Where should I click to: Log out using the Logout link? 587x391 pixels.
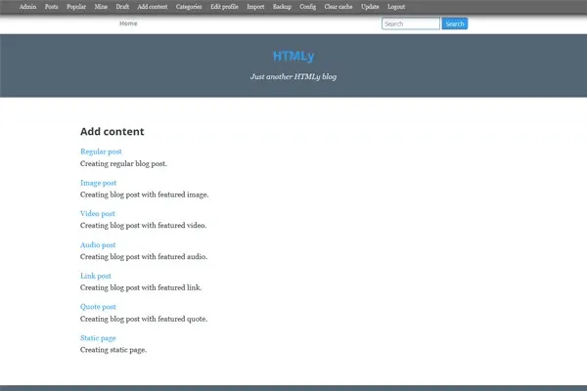[396, 6]
